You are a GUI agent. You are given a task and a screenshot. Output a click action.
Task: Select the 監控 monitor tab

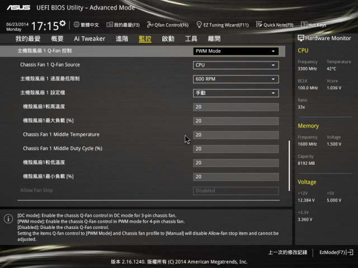(x=145, y=39)
